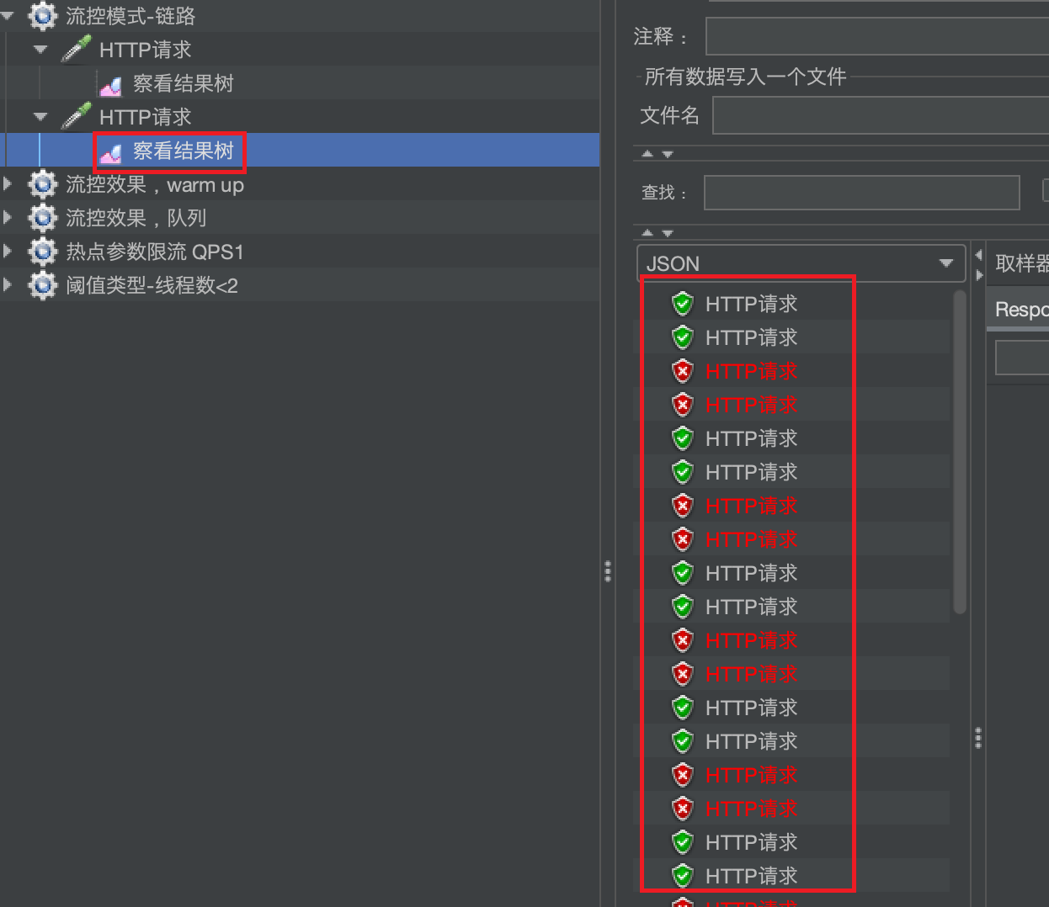Expand the 流控效果,warm up thread group
The width and height of the screenshot is (1049, 907).
coord(8,184)
